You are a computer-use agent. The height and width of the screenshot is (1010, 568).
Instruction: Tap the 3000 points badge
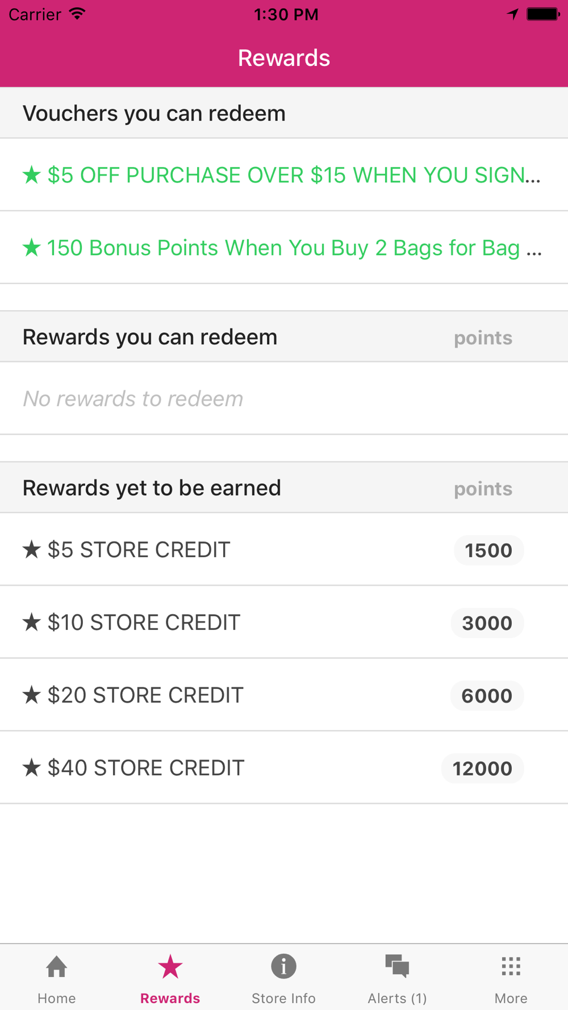tap(487, 623)
